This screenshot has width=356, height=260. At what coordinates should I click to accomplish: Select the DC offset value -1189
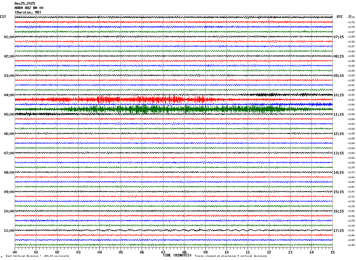click(351, 75)
